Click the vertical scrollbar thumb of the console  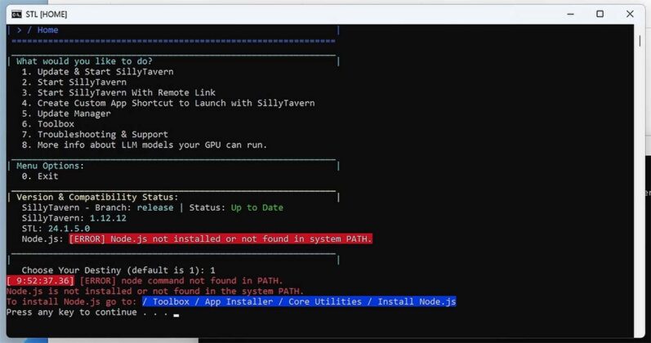pyautogui.click(x=640, y=41)
